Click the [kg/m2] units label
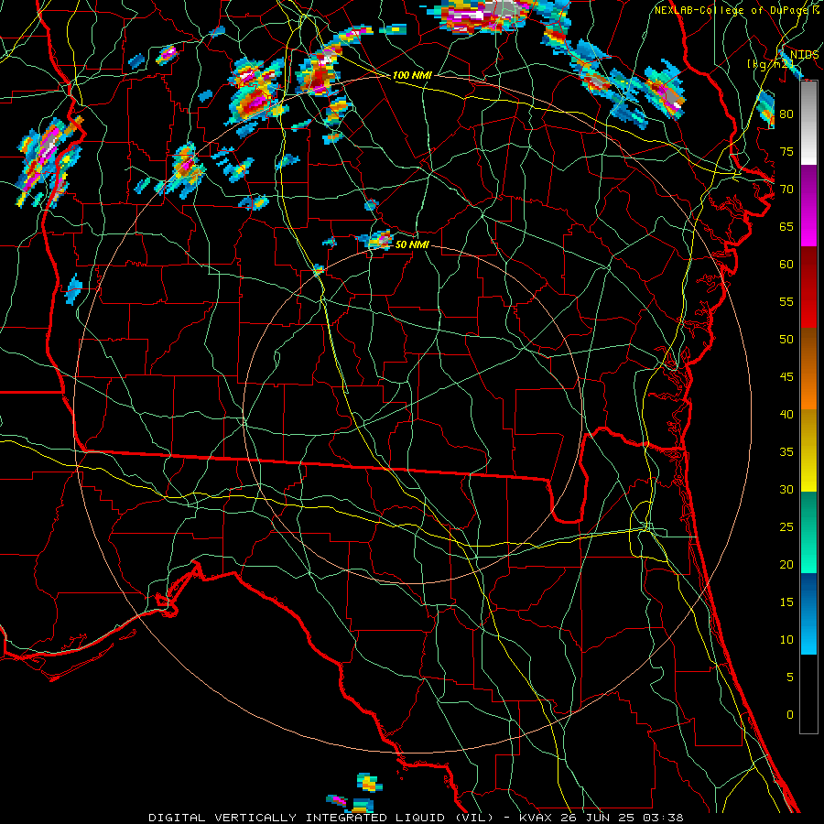824x824 pixels. 770,64
